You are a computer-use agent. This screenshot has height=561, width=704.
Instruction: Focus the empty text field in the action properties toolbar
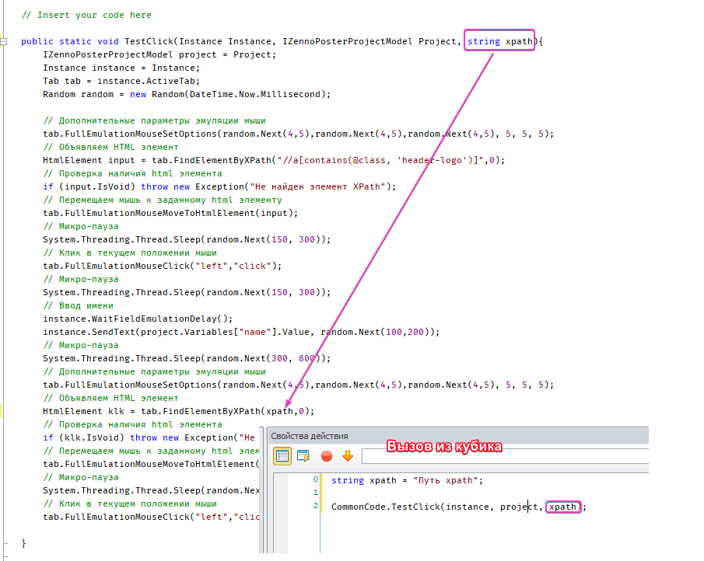[x=505, y=456]
